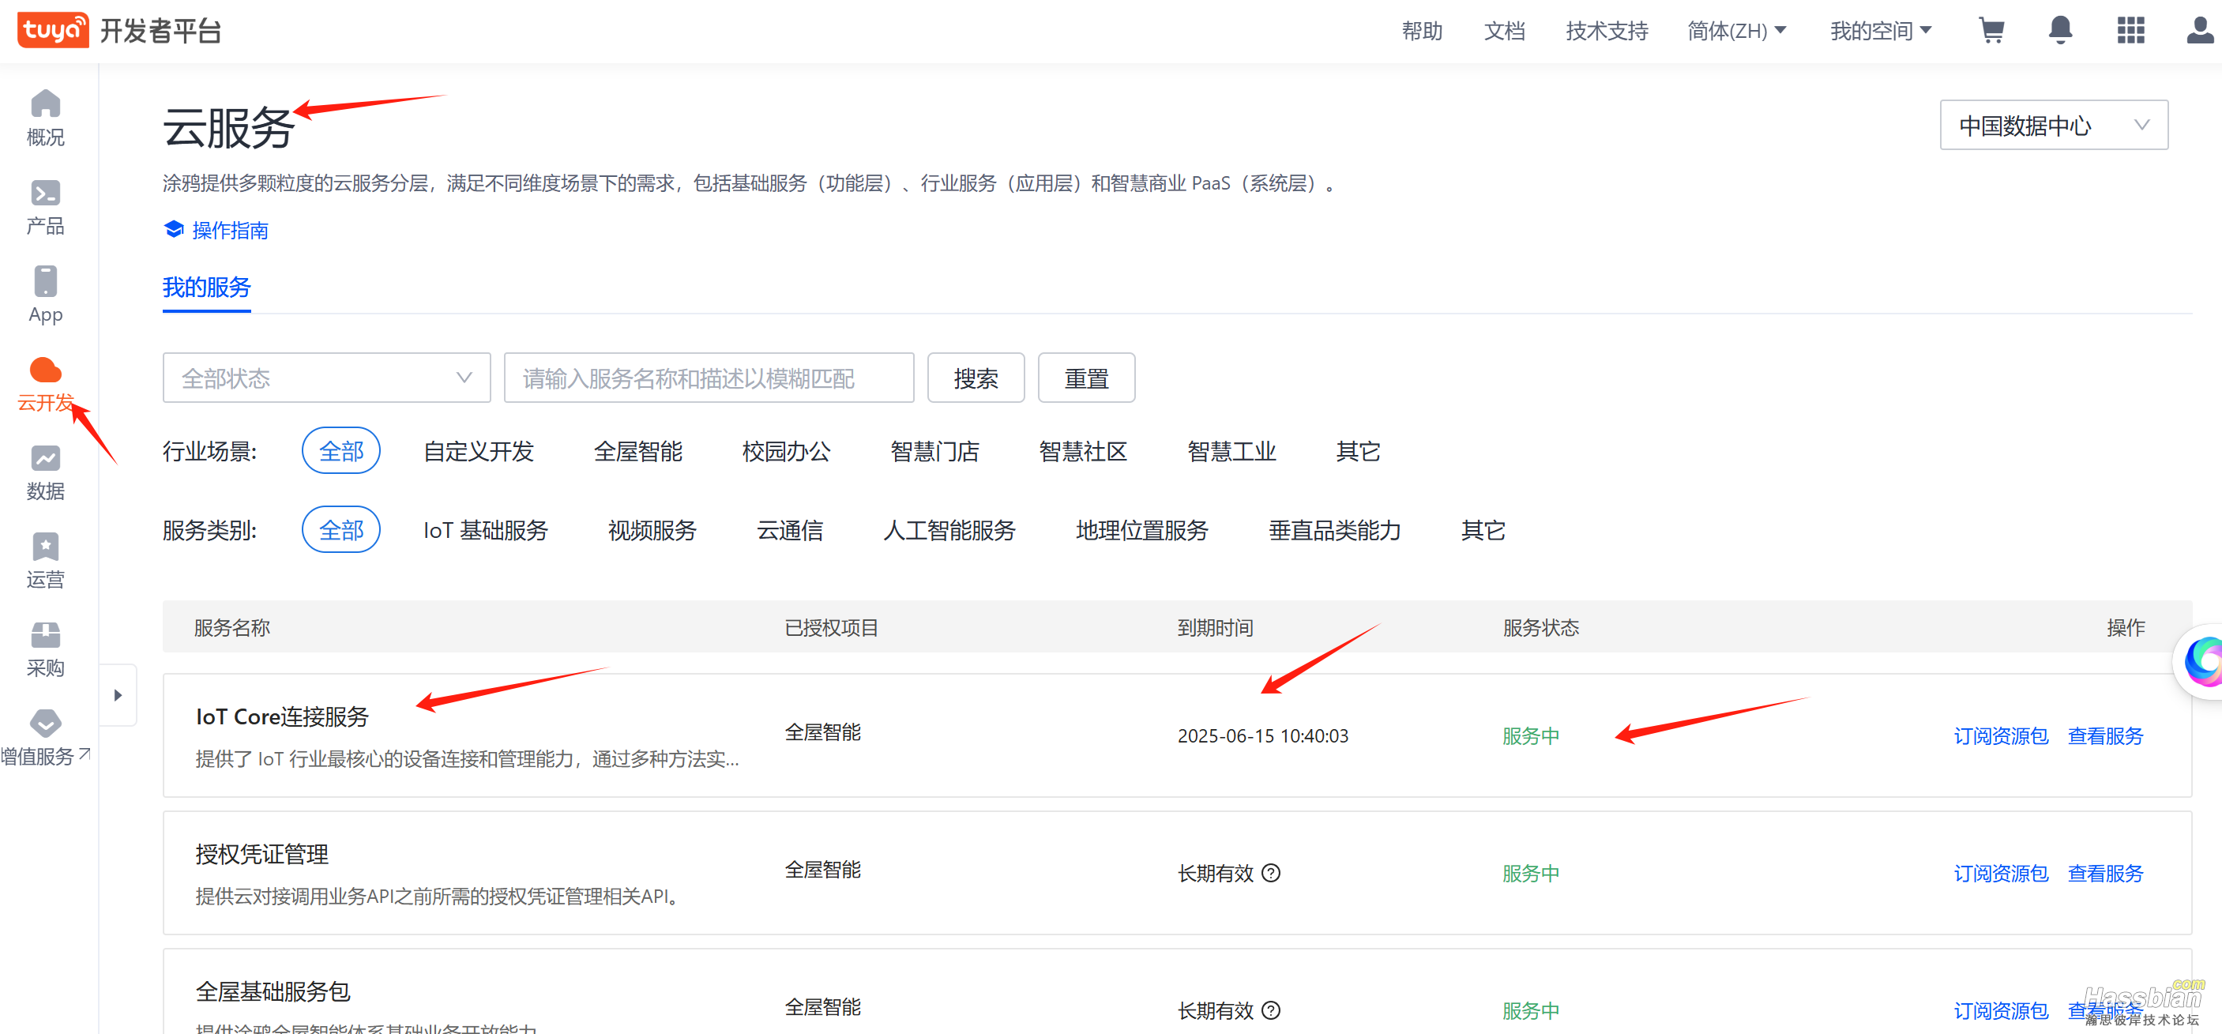Select 其它 in 行业场景 filter

(x=1358, y=451)
